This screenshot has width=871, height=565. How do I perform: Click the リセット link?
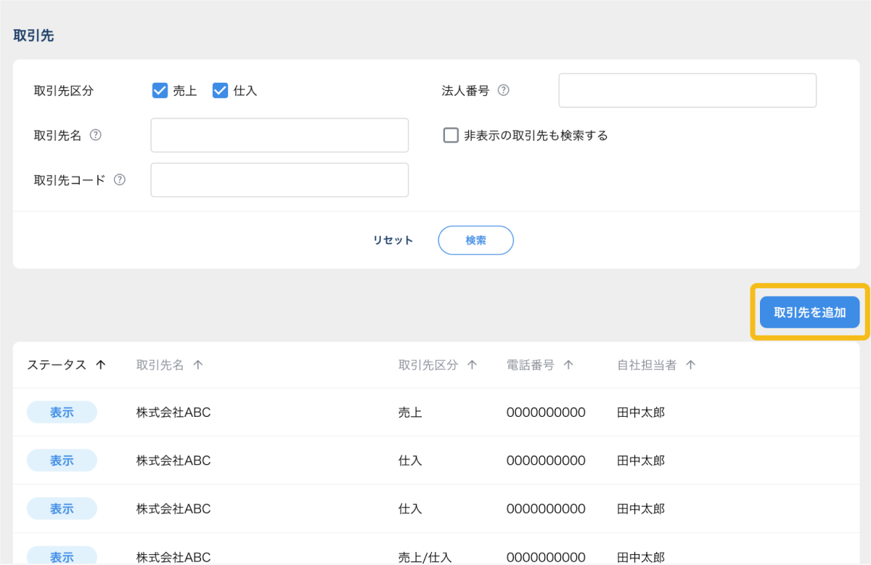393,240
